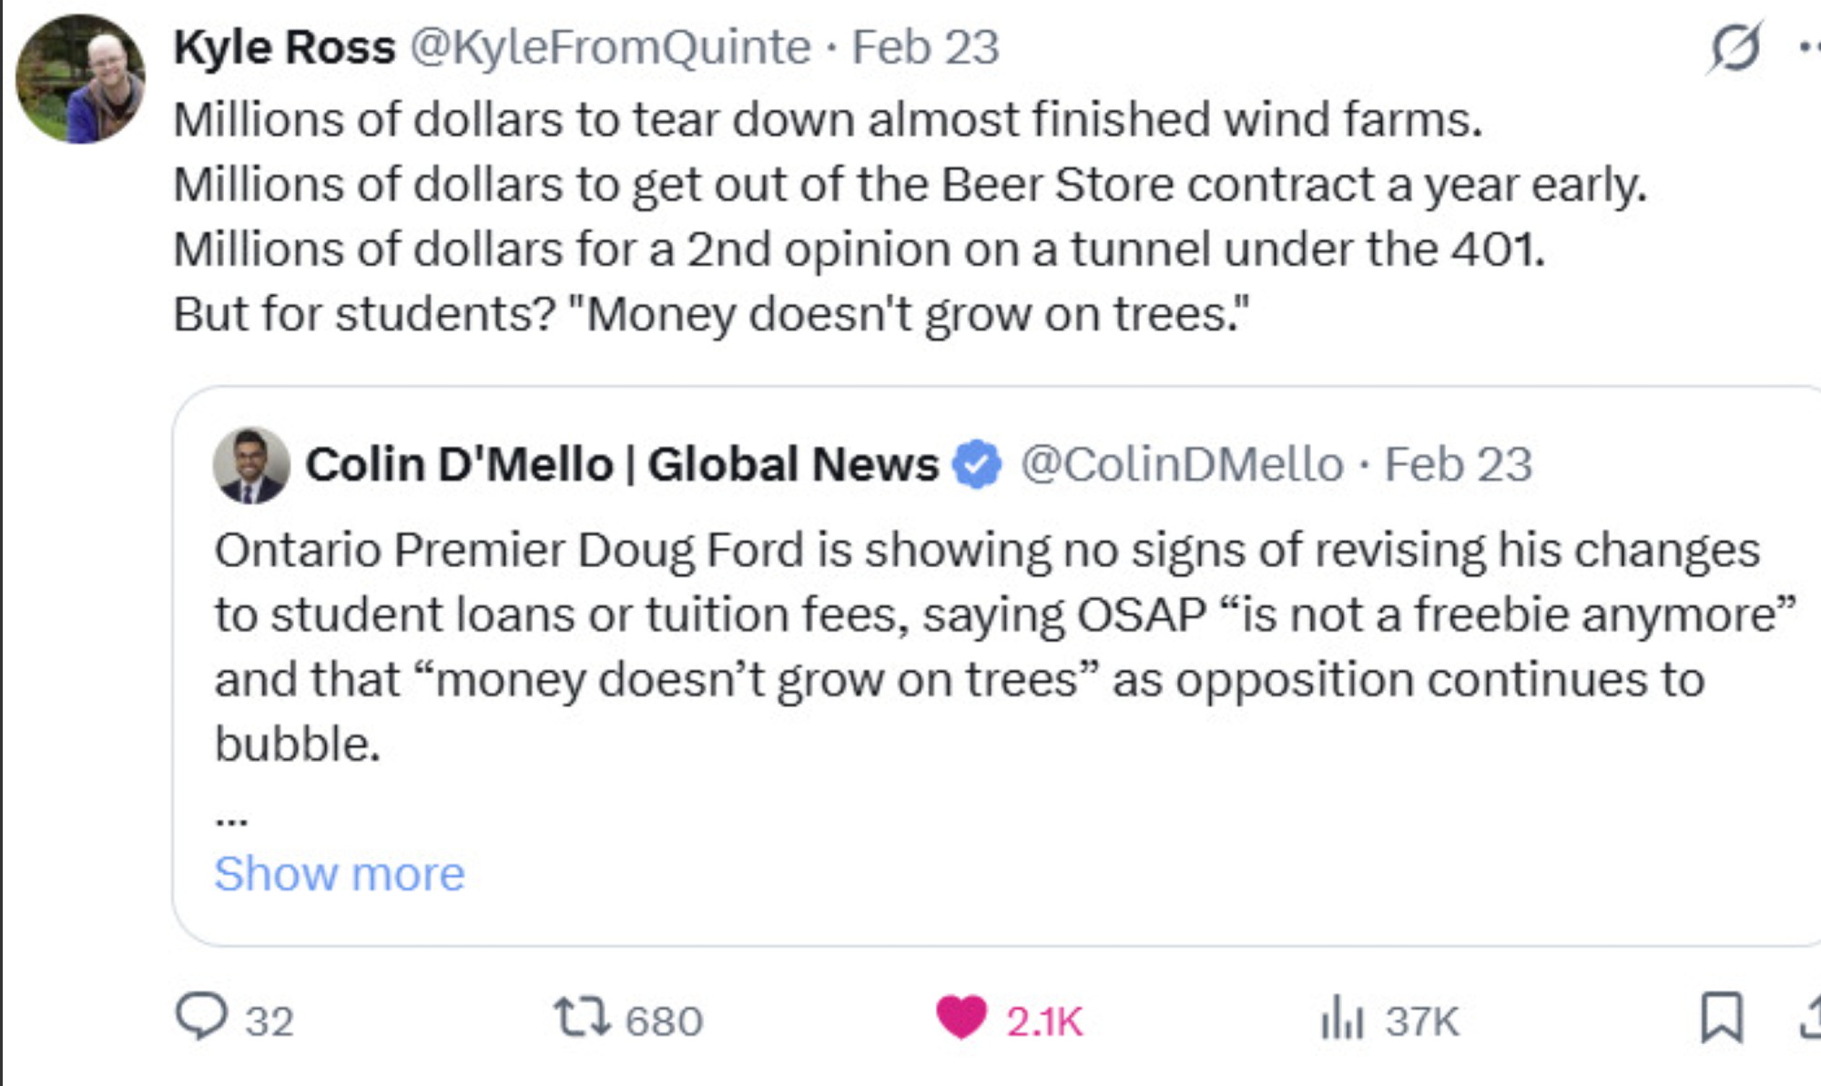Open the @ColinDMello handle
This screenshot has height=1086, width=1821.
[x=1181, y=464]
